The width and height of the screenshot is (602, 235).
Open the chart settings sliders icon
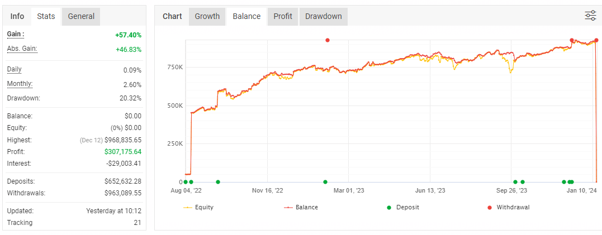(x=590, y=16)
